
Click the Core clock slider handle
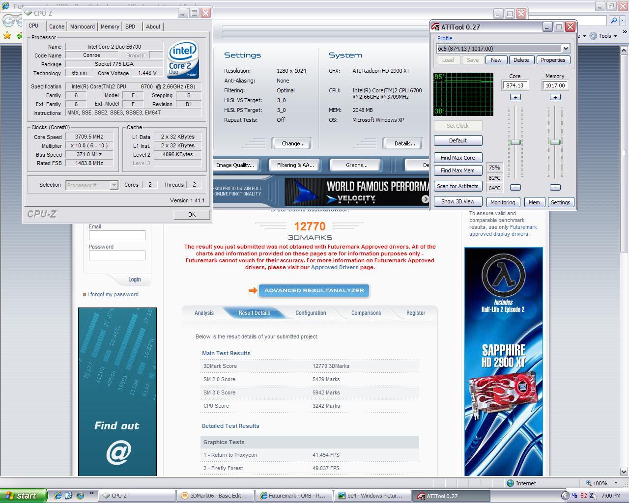(x=515, y=142)
